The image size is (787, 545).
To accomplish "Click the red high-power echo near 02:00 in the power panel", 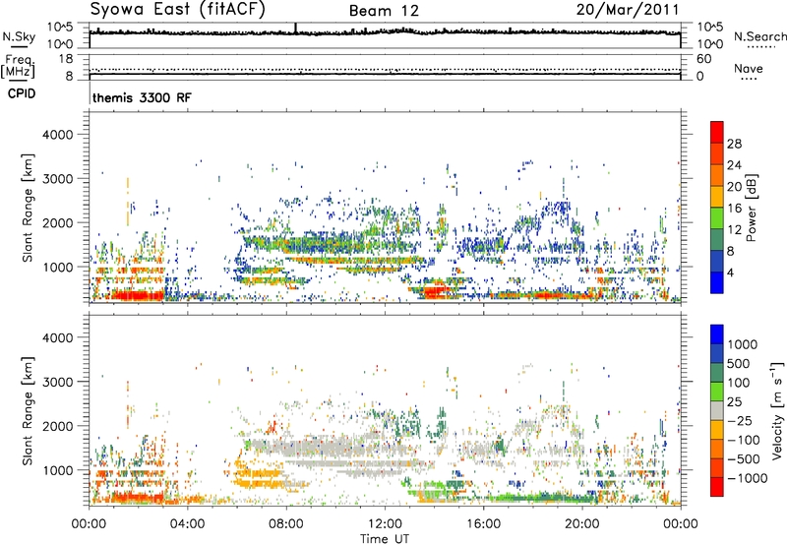I will 137,295.
